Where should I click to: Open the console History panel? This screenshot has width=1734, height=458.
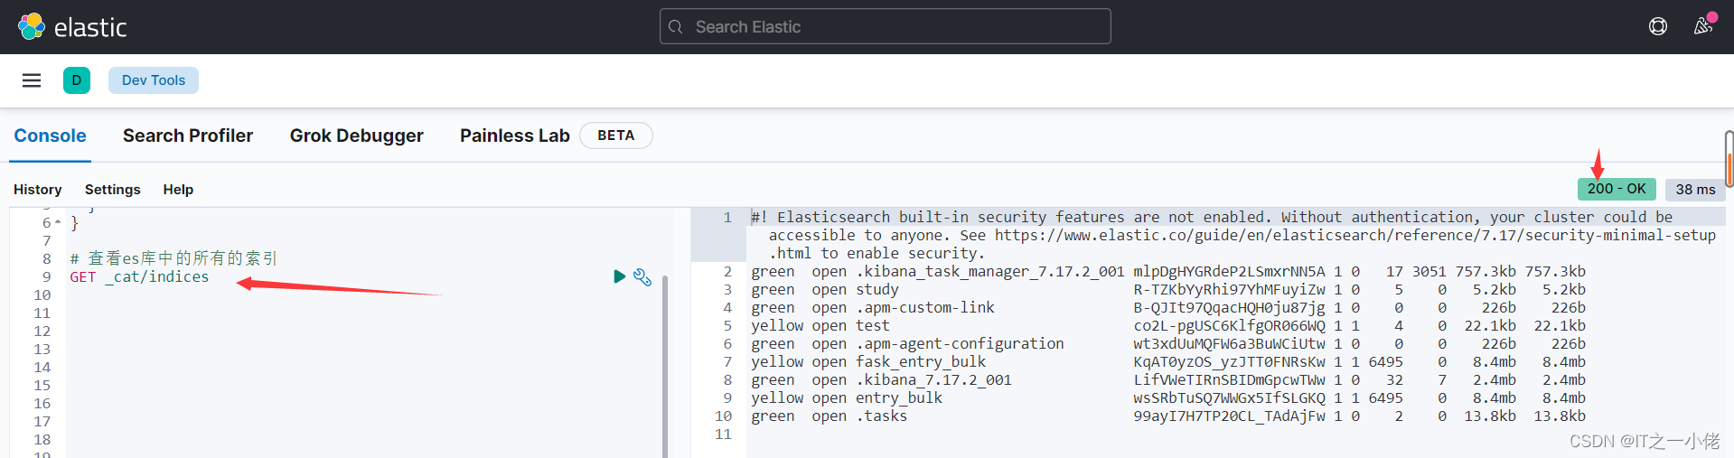[x=38, y=190]
